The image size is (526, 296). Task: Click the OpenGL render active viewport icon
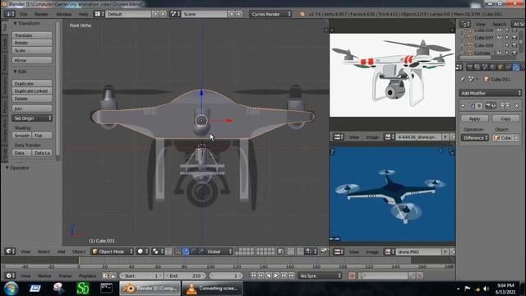coord(324,252)
